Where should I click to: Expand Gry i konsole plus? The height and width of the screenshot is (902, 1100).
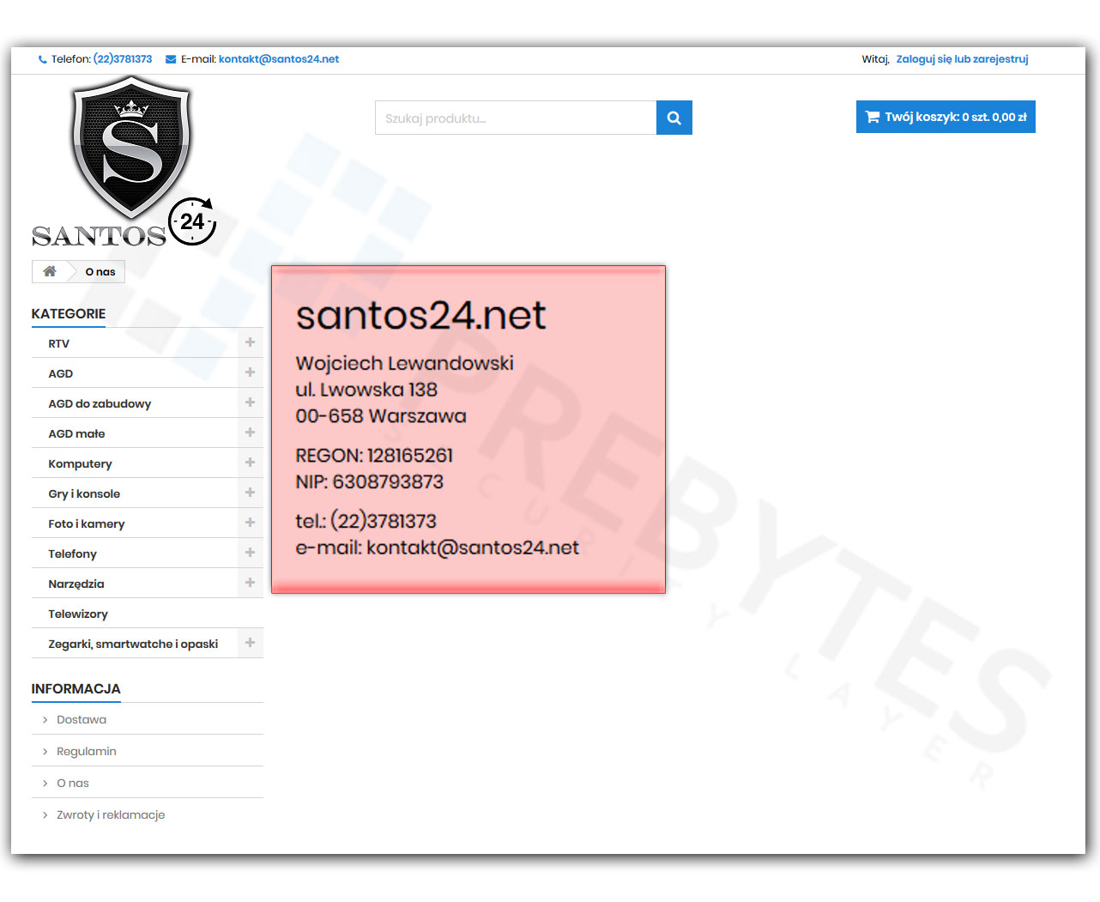click(x=250, y=493)
